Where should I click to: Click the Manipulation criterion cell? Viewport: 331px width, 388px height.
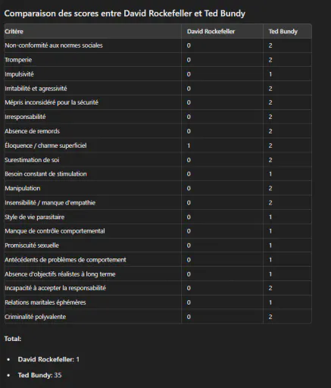[92, 188]
